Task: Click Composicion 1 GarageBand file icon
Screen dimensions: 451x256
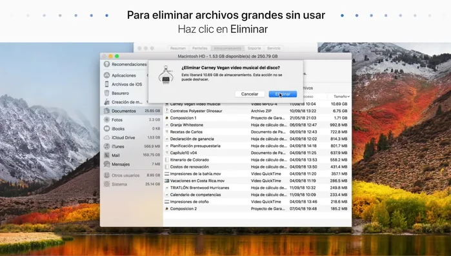Action: [x=166, y=118]
